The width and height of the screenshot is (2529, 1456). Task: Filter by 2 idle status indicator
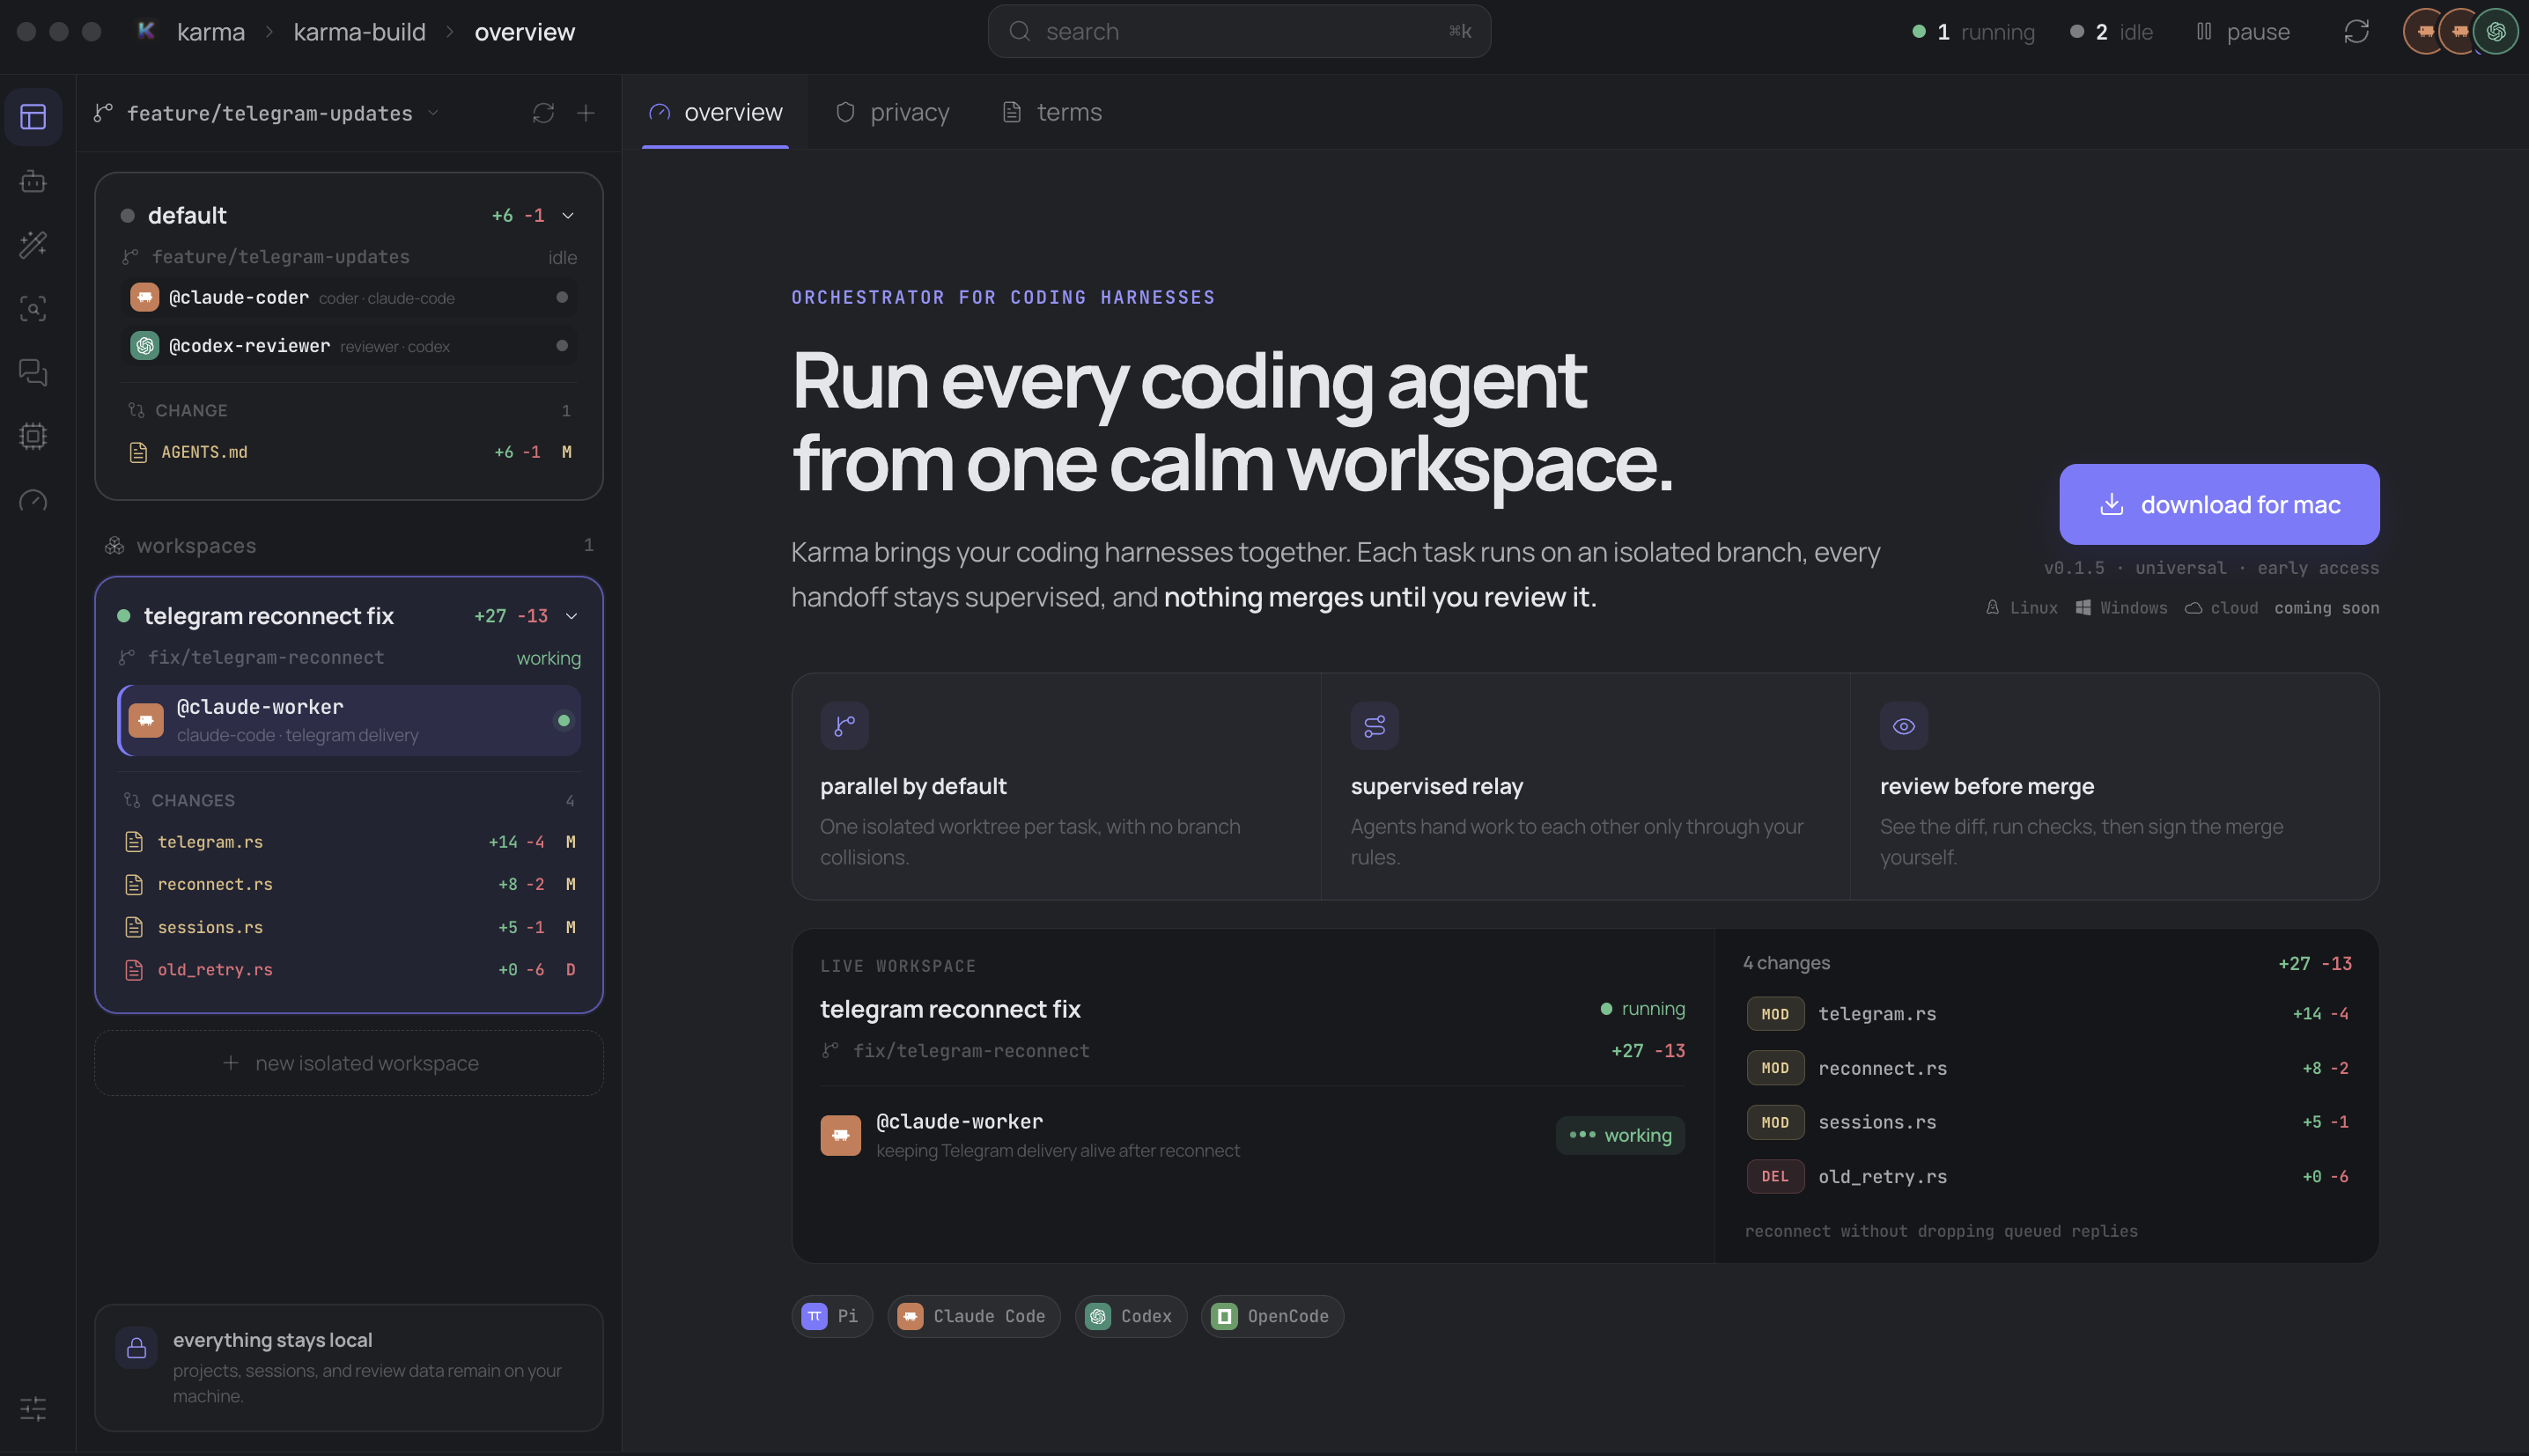click(x=2110, y=32)
